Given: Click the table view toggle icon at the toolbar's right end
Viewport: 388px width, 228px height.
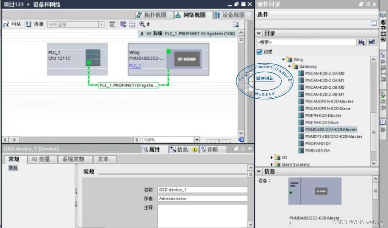Looking at the screenshot, I should 236,25.
